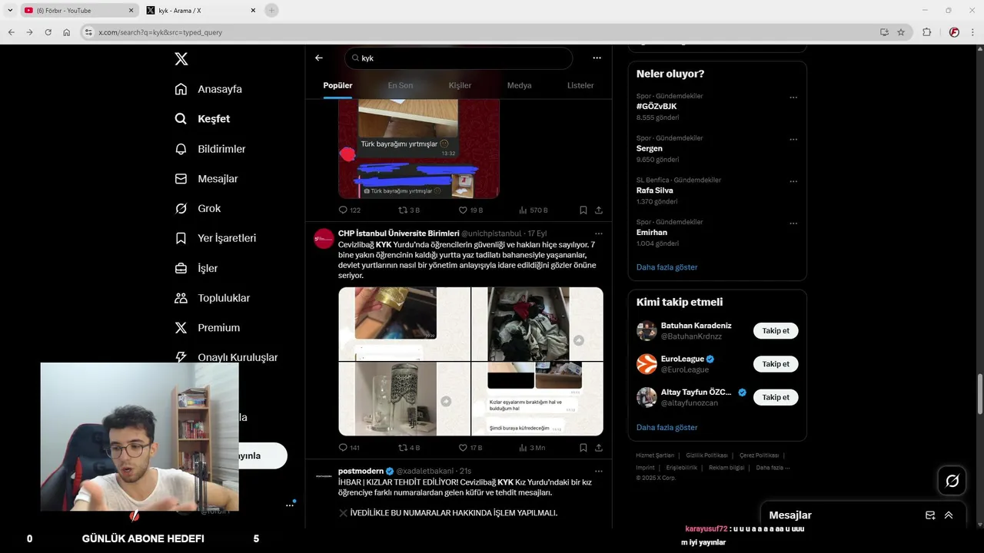
Task: Like the post with 19 B likes
Action: click(470, 210)
